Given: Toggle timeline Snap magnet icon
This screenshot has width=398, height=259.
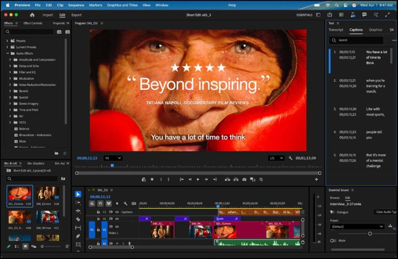Looking at the screenshot, I should [x=100, y=204].
